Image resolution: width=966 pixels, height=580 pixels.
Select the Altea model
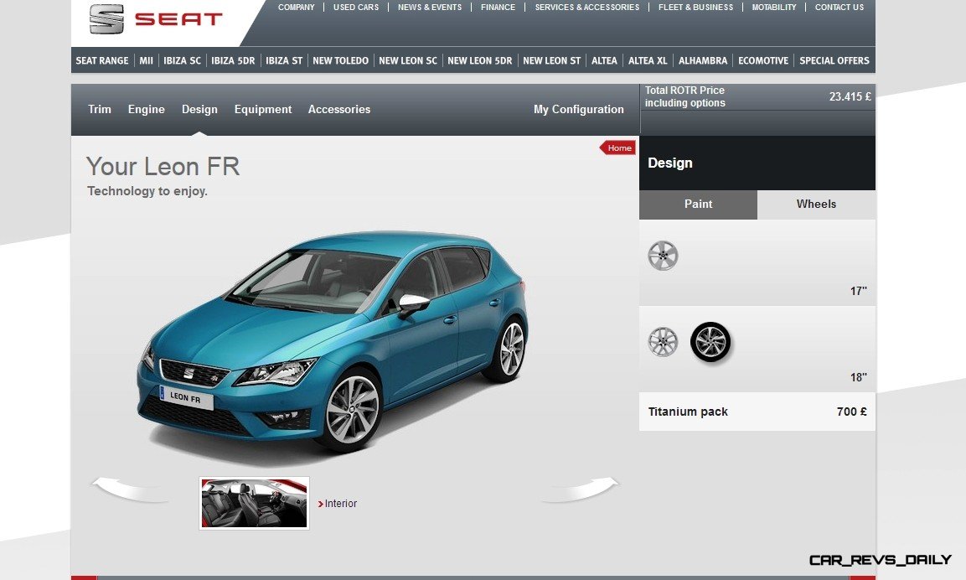click(604, 60)
